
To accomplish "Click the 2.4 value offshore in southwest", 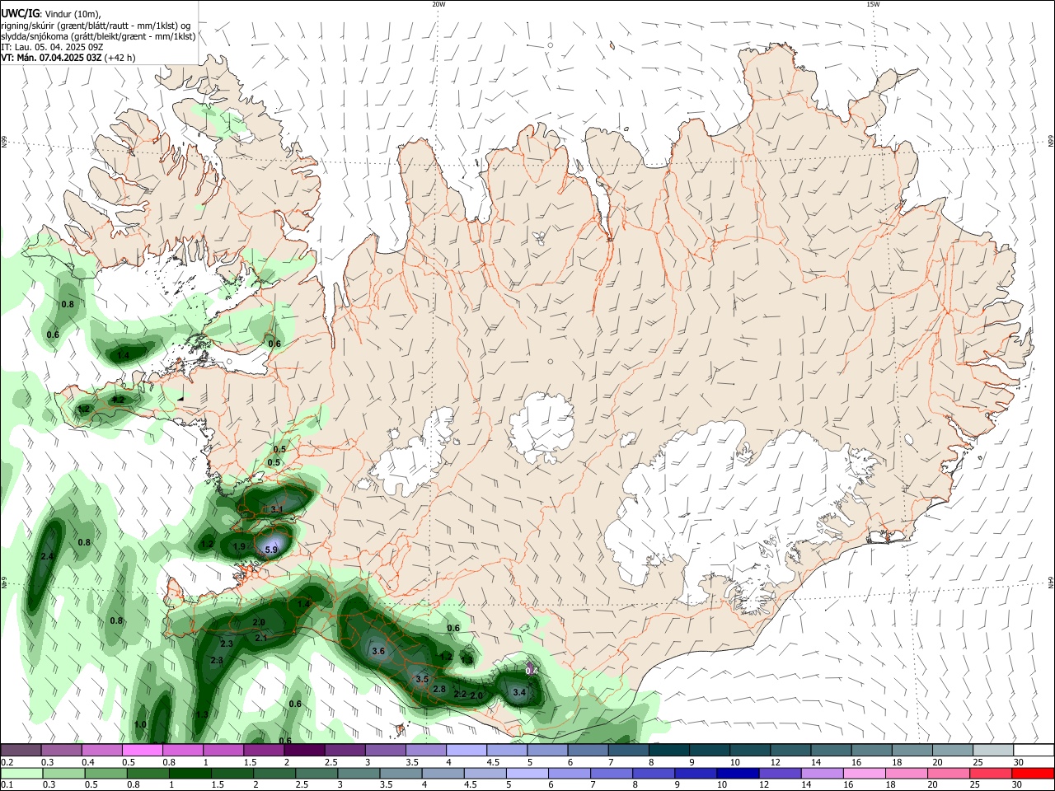I will 47,557.
